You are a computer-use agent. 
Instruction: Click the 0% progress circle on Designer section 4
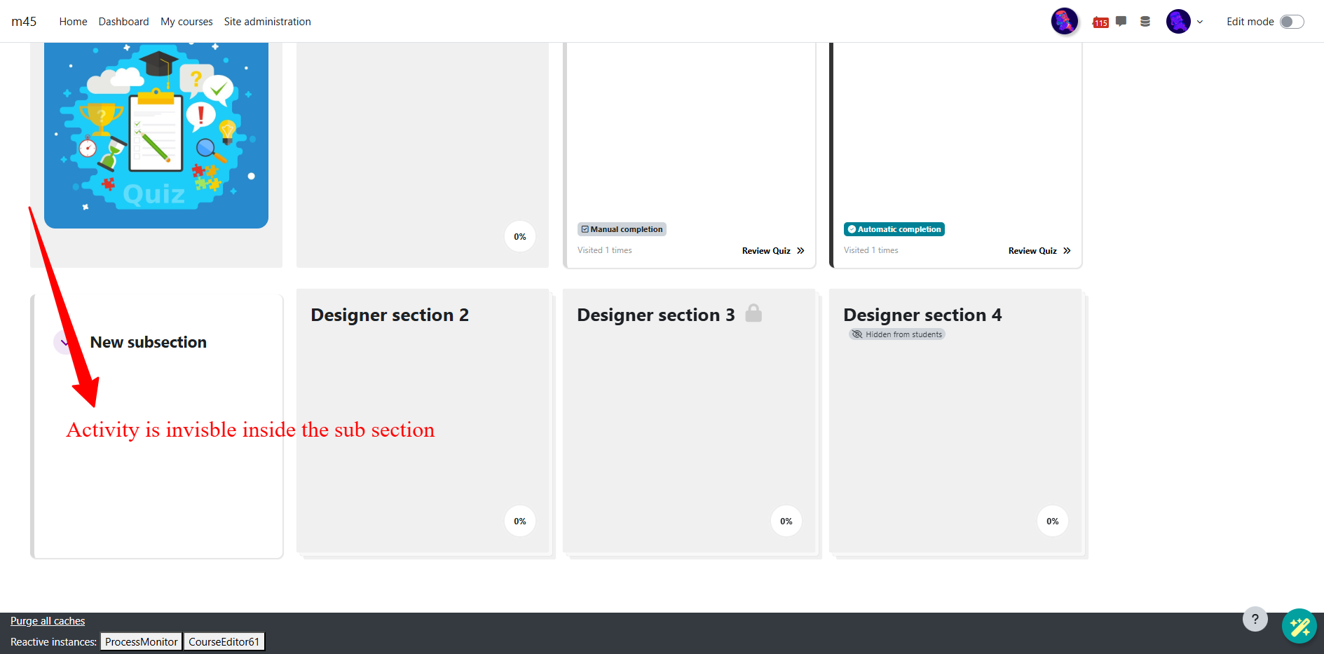click(1052, 521)
